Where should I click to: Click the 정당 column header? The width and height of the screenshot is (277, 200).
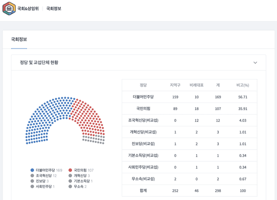tap(143, 85)
